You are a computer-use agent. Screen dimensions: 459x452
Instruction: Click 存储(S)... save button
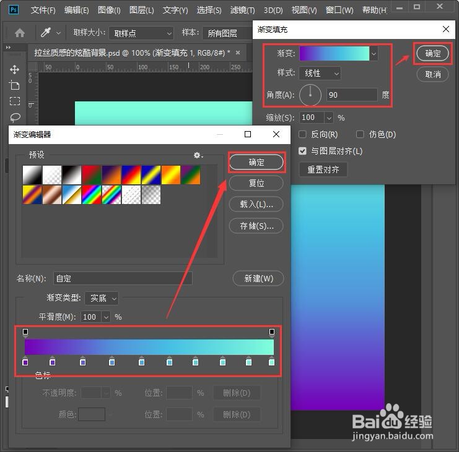[x=256, y=226]
